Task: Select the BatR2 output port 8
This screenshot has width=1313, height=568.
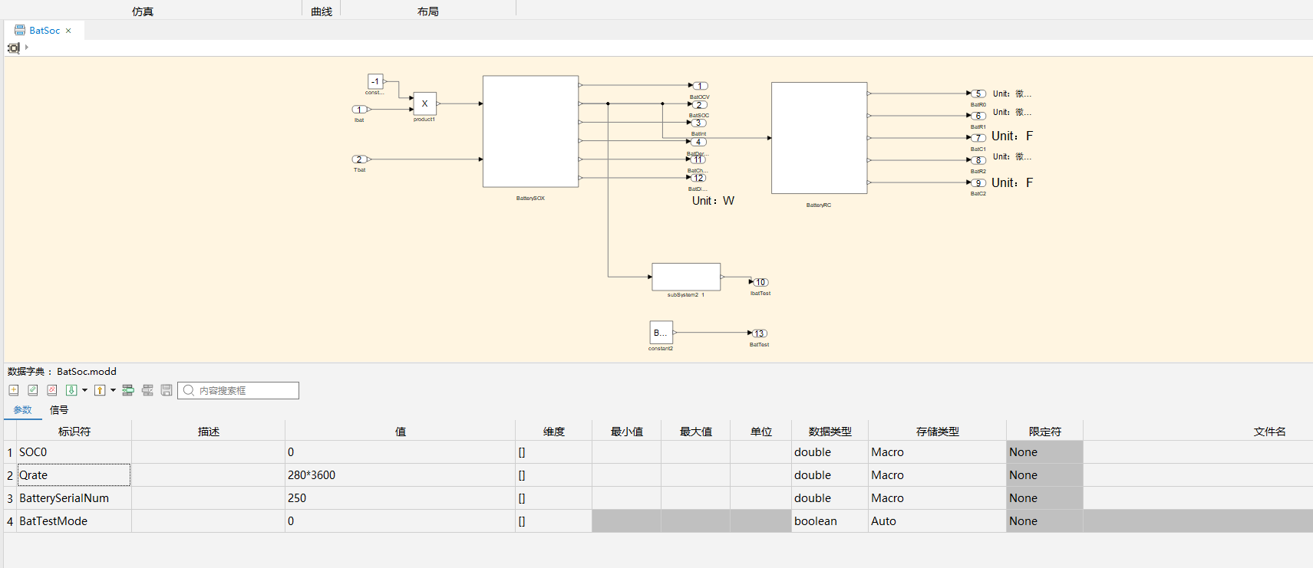Action: 978,160
